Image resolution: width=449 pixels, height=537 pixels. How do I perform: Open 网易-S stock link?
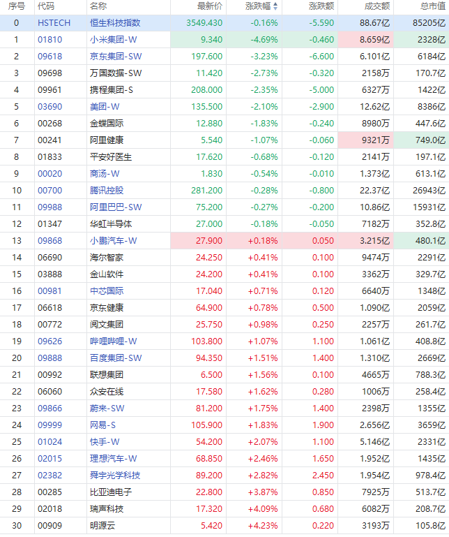pyautogui.click(x=102, y=426)
